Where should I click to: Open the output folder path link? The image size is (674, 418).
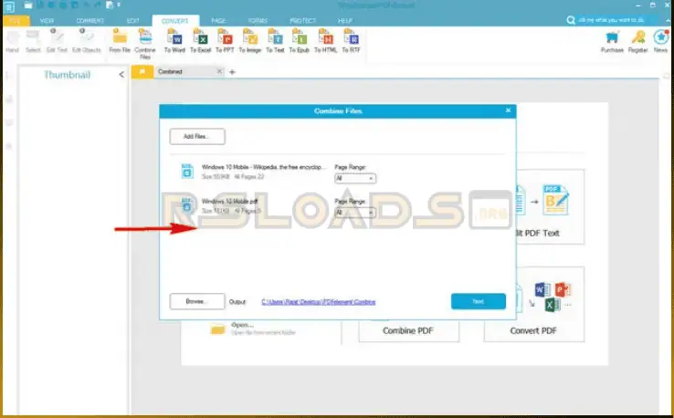point(318,302)
